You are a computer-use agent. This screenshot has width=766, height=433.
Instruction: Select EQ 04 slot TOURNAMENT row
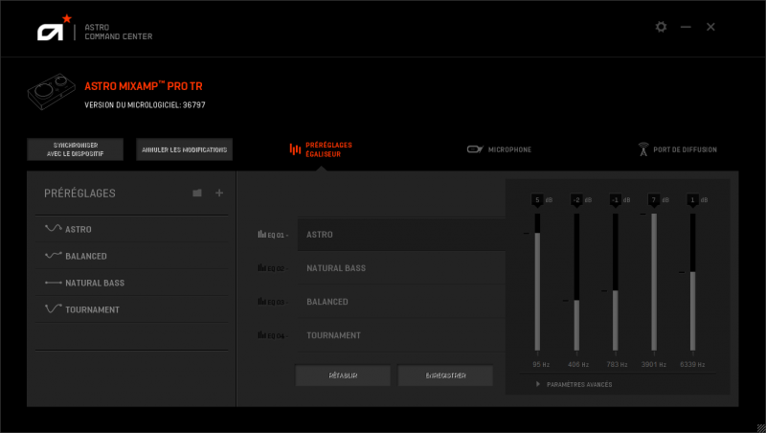[x=401, y=335]
